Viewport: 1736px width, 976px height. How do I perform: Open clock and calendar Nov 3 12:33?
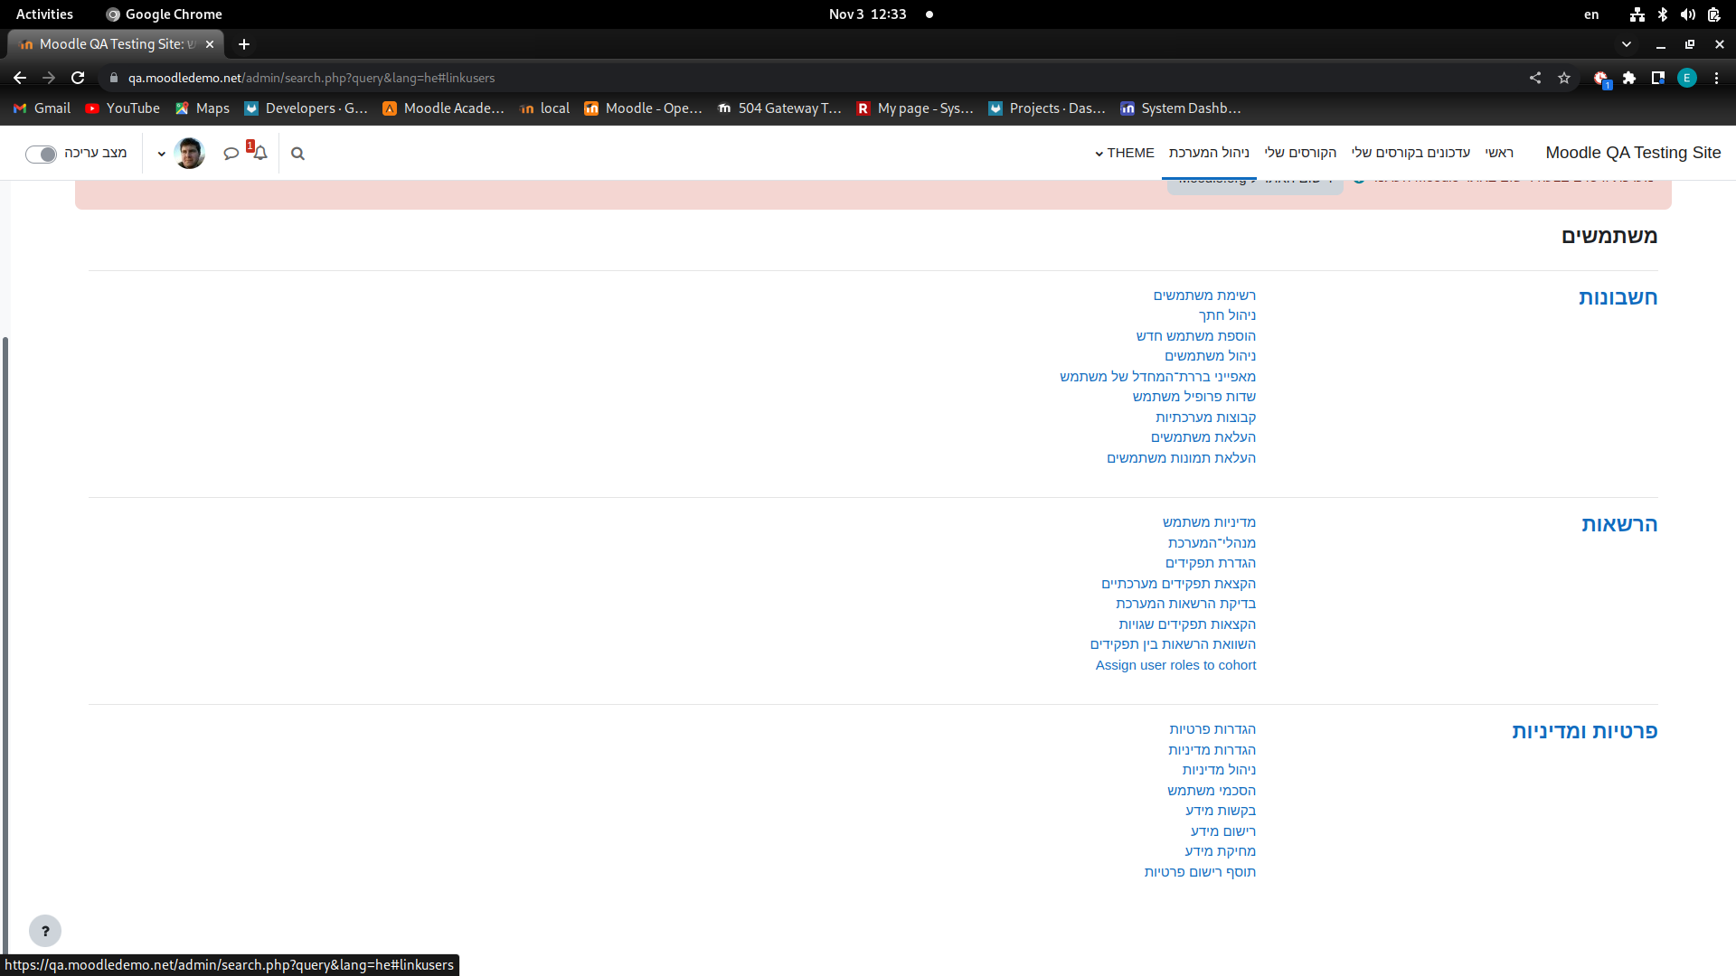click(x=867, y=14)
